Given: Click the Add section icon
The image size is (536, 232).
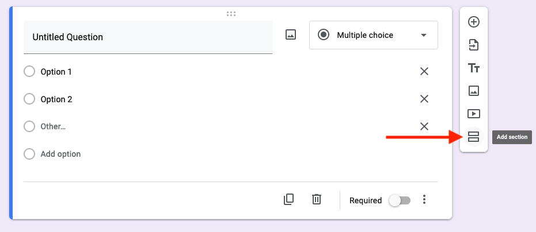Looking at the screenshot, I should 474,137.
